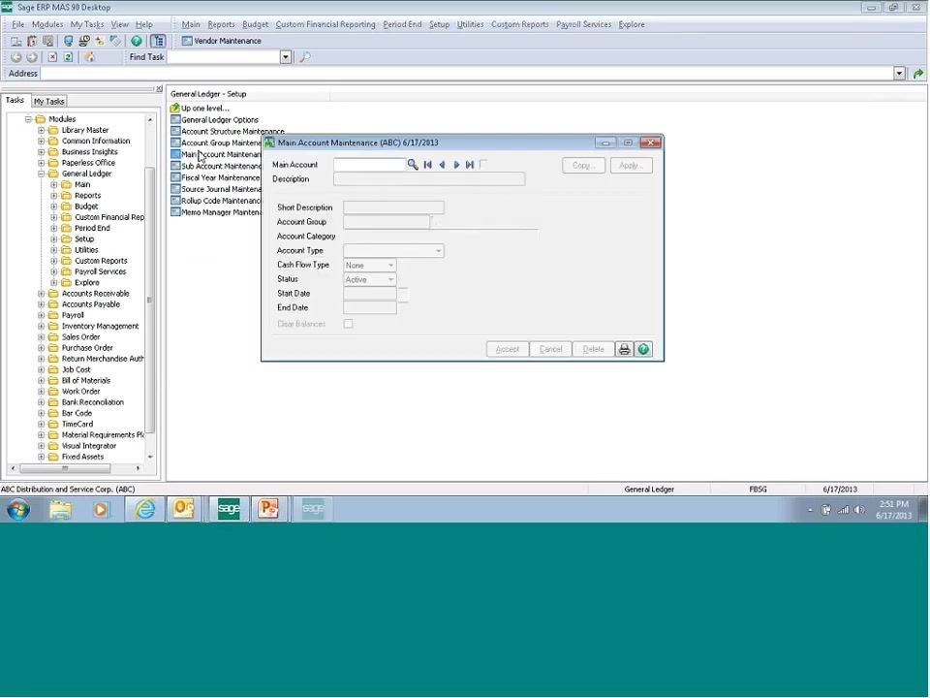Screen dimensions: 930x698
Task: Open the File menu
Action: tap(17, 24)
